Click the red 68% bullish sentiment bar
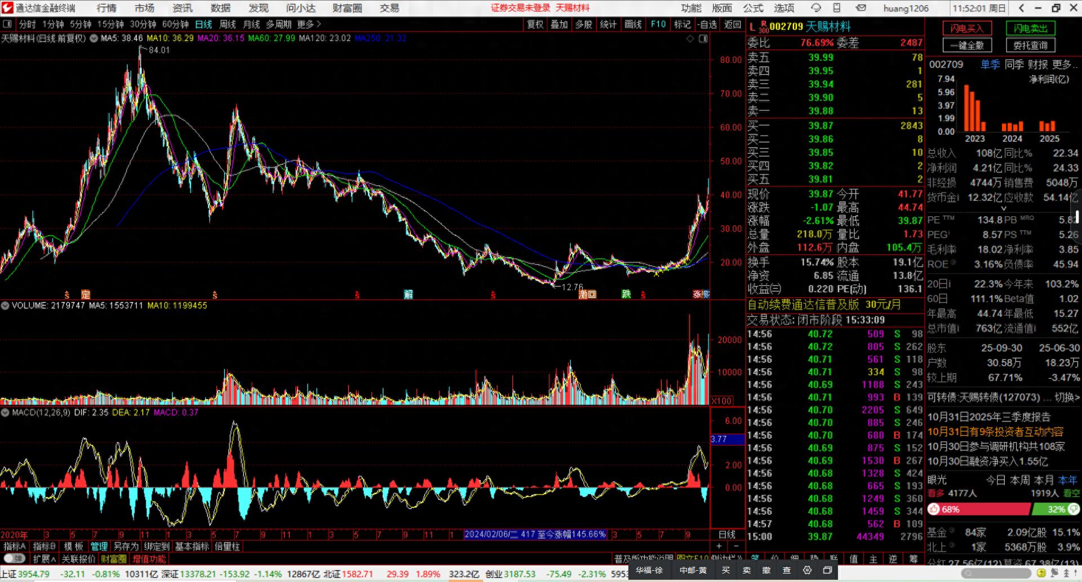The image size is (1082, 582). point(979,509)
